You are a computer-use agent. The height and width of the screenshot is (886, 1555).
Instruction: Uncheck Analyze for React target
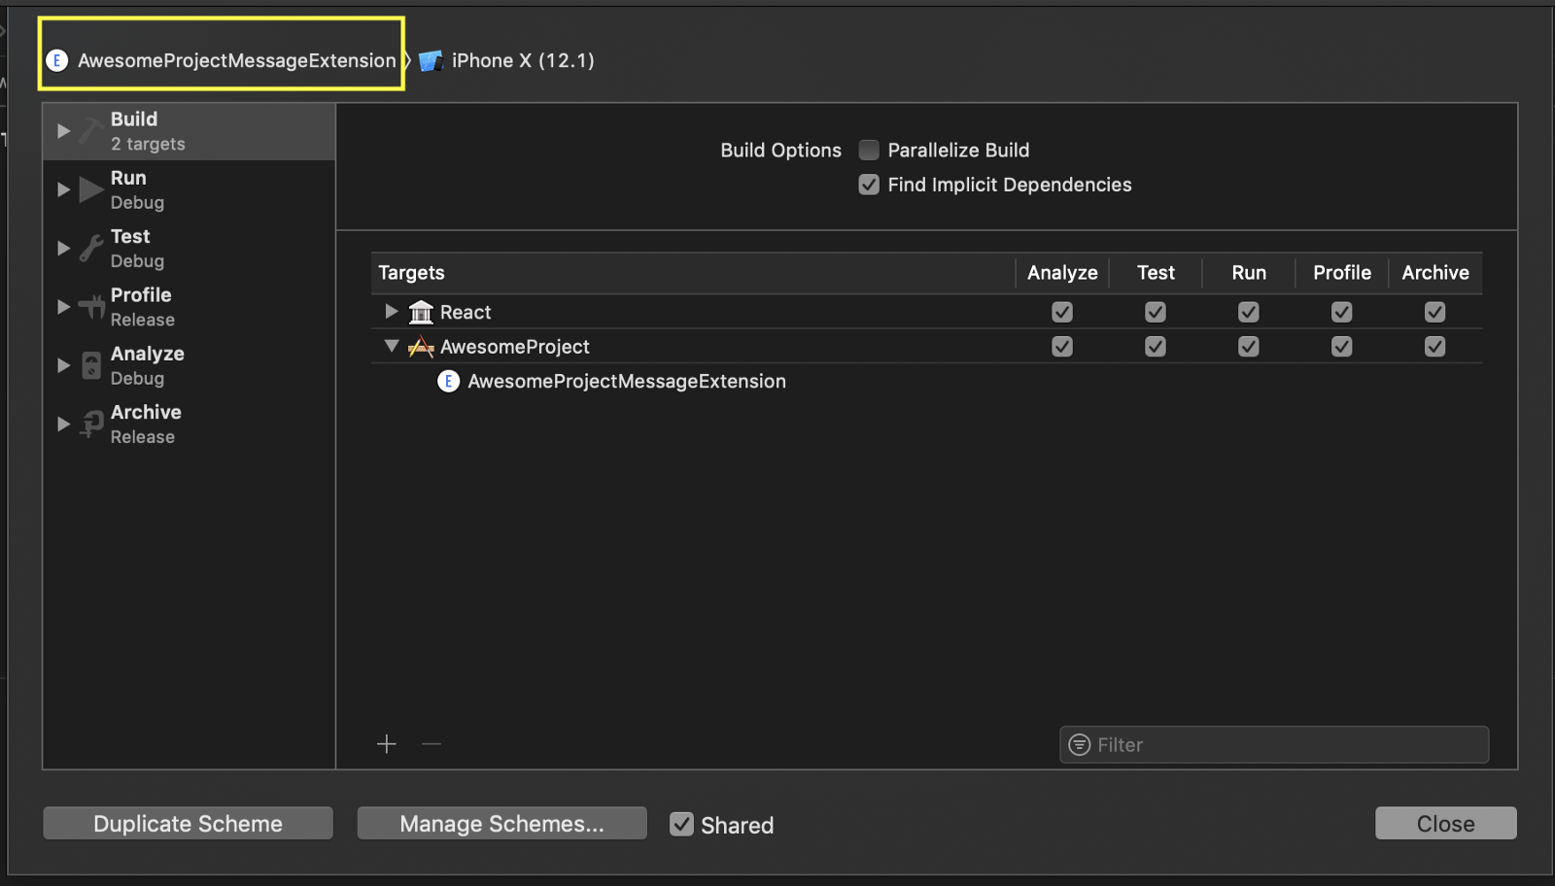pos(1062,312)
